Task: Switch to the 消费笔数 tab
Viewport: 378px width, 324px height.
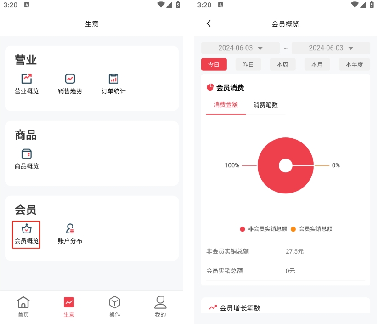Action: coord(265,105)
